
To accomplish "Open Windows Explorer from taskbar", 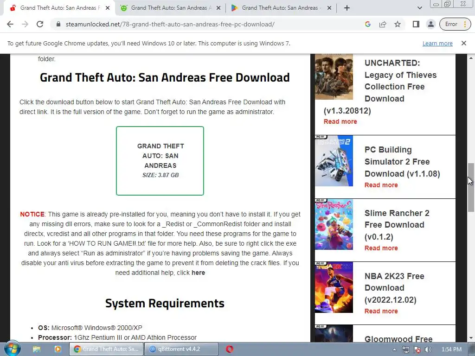I will (x=37, y=350).
